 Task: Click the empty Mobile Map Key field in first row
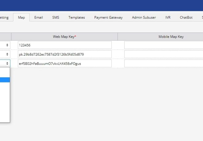pyautogui.click(x=163, y=45)
